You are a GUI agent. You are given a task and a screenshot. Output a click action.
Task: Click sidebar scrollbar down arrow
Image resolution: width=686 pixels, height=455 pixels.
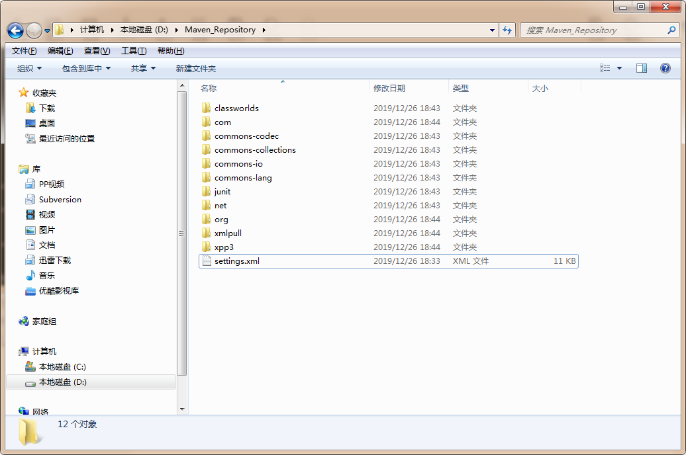pos(182,409)
